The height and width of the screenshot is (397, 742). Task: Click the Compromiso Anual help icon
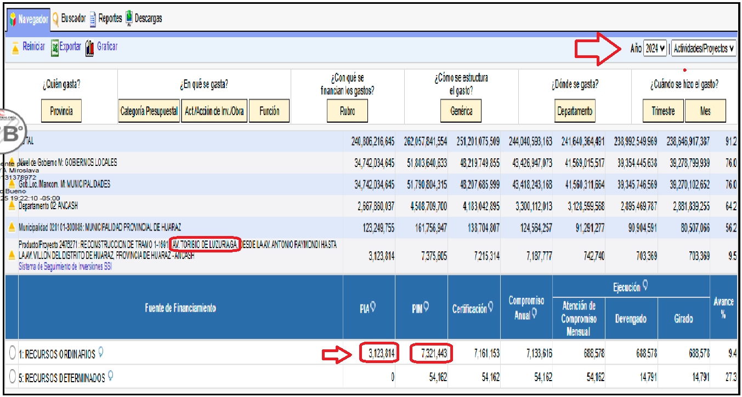click(x=534, y=314)
